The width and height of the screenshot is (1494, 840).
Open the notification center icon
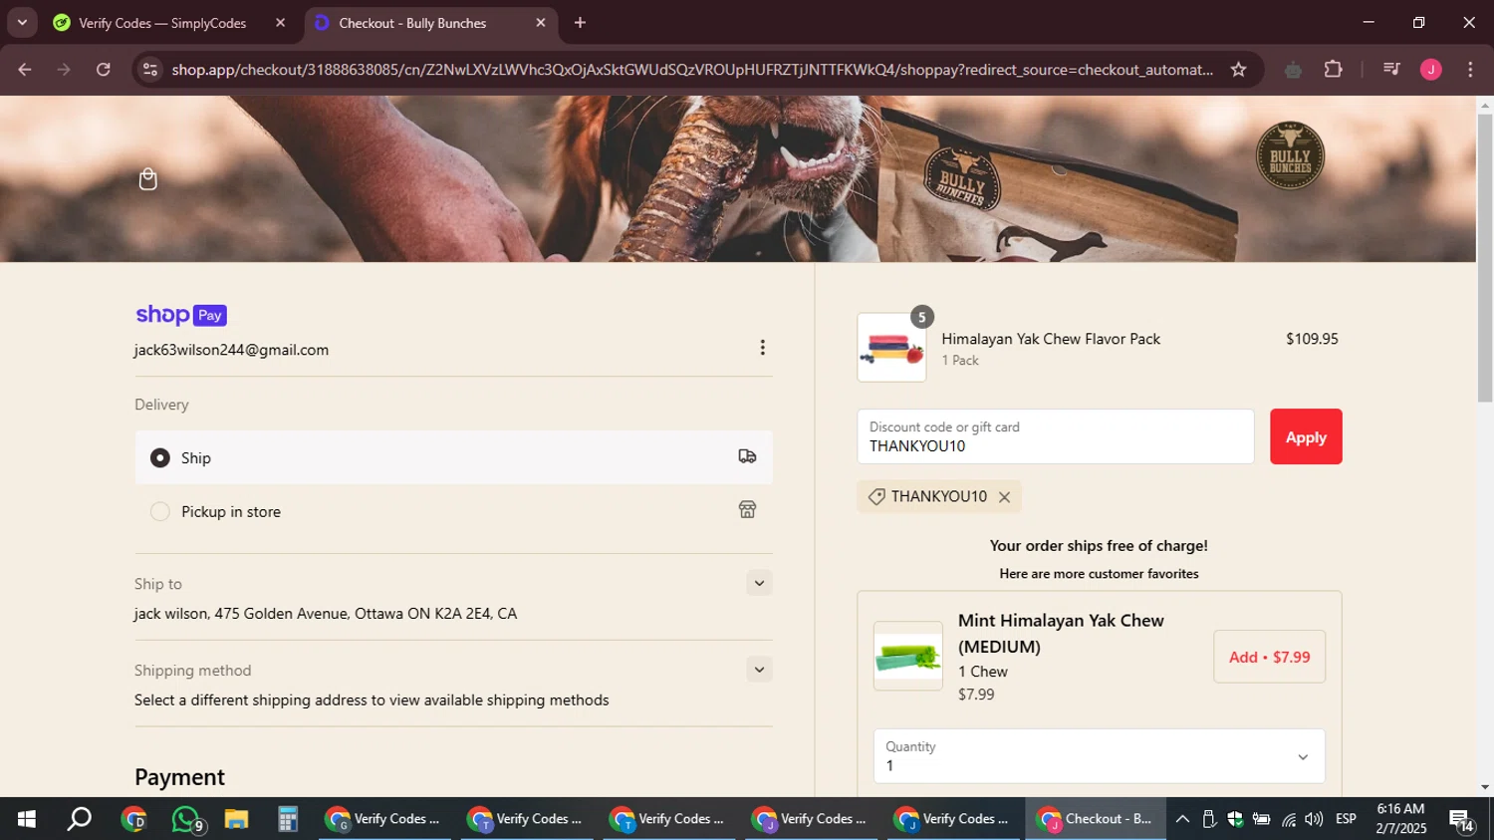coord(1462,820)
